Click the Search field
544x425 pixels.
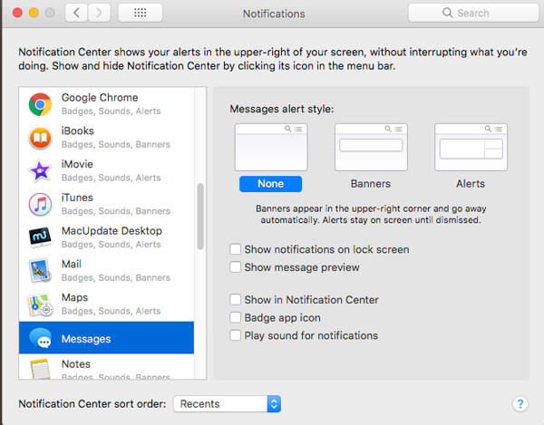[x=473, y=13]
